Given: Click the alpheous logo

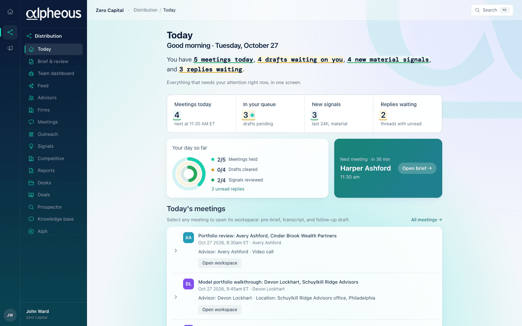Looking at the screenshot, I should pos(54,14).
